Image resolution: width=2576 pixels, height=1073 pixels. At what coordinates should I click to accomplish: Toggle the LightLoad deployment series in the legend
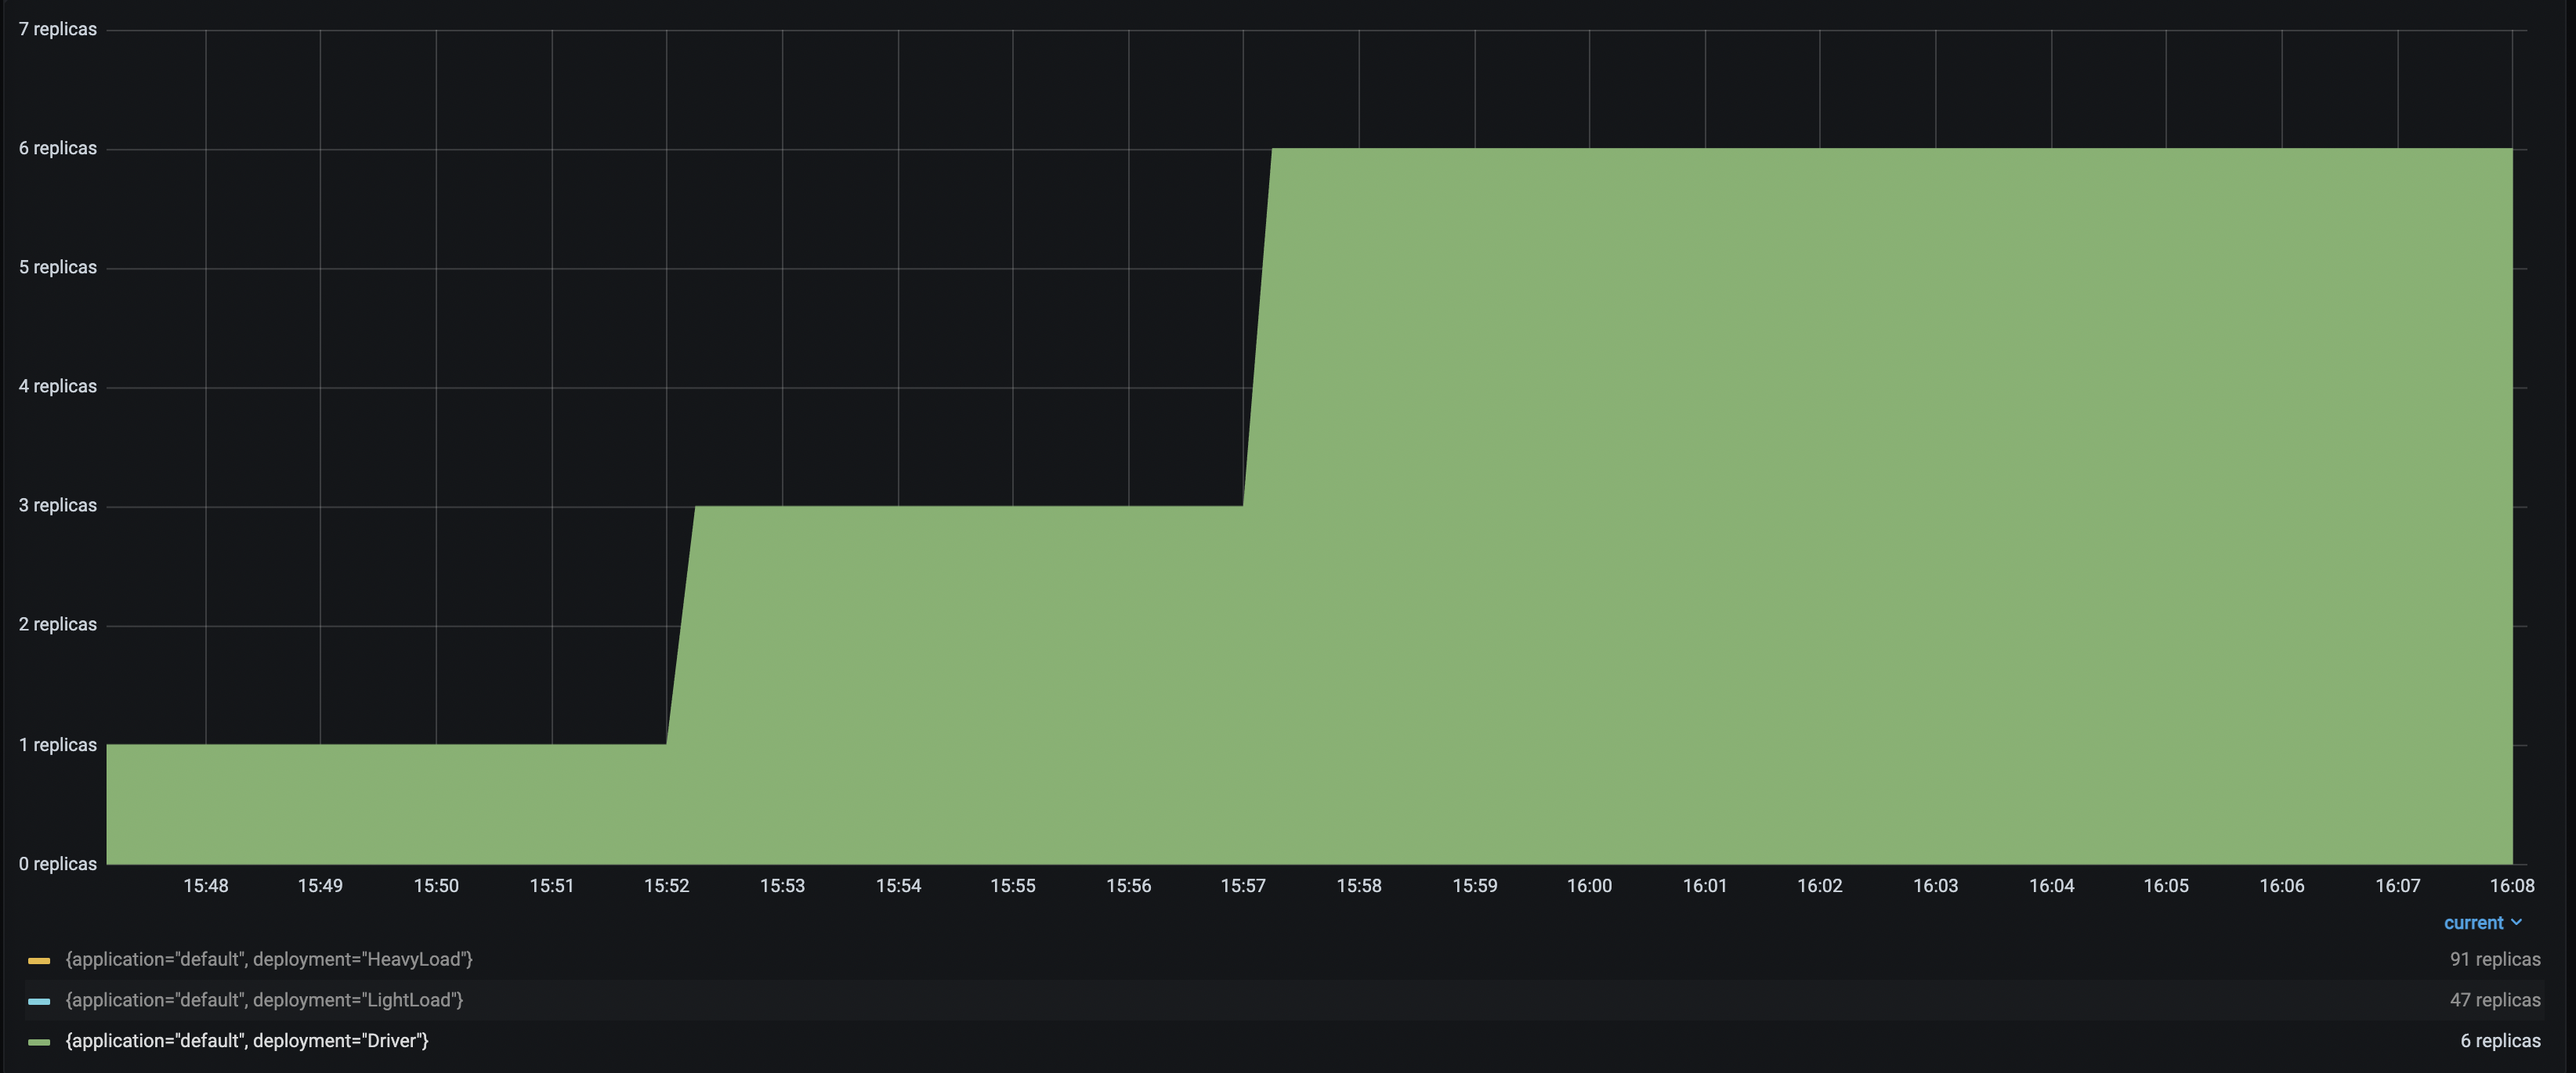coord(264,1000)
